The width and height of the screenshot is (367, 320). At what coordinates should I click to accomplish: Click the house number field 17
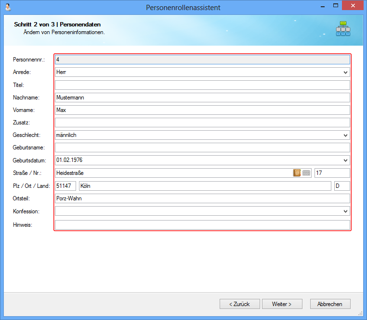[332, 173]
